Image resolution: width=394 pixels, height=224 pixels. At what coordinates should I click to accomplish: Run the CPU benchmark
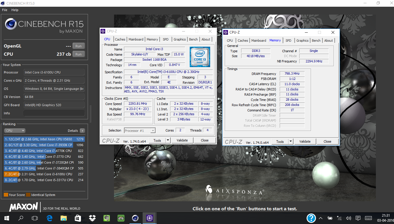click(x=78, y=54)
